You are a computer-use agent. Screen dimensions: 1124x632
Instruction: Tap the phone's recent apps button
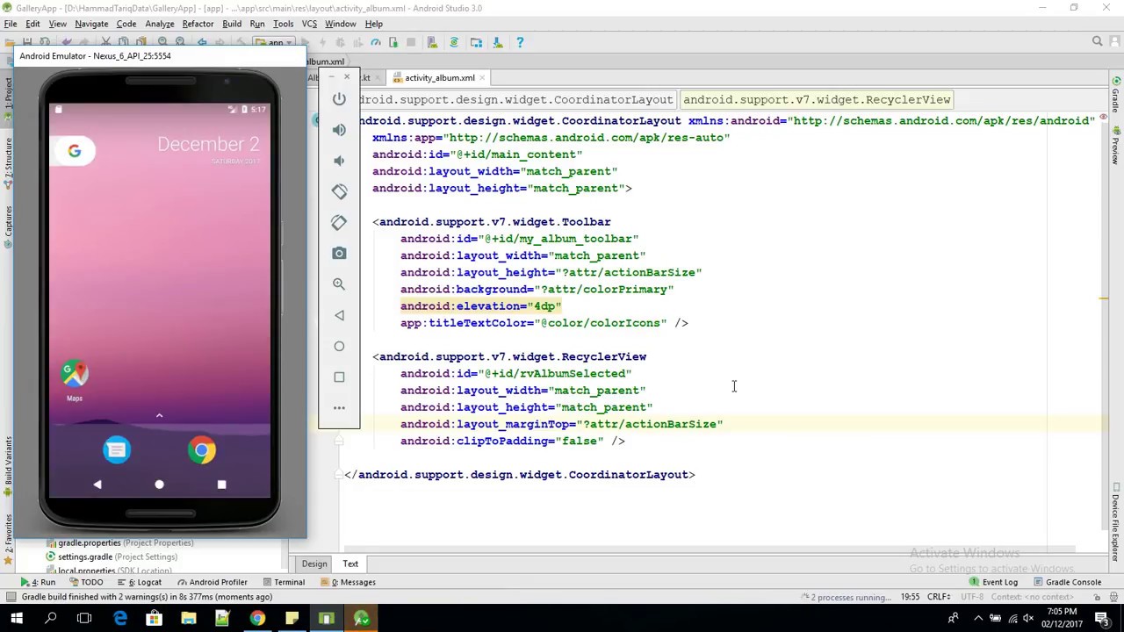click(x=221, y=485)
